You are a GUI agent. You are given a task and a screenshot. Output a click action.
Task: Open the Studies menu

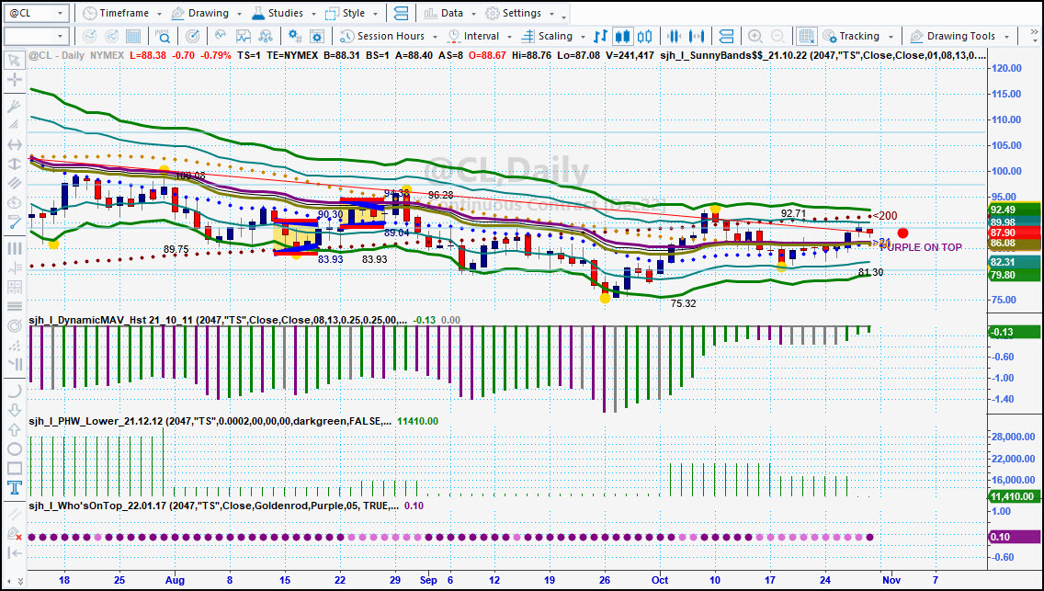tap(284, 13)
